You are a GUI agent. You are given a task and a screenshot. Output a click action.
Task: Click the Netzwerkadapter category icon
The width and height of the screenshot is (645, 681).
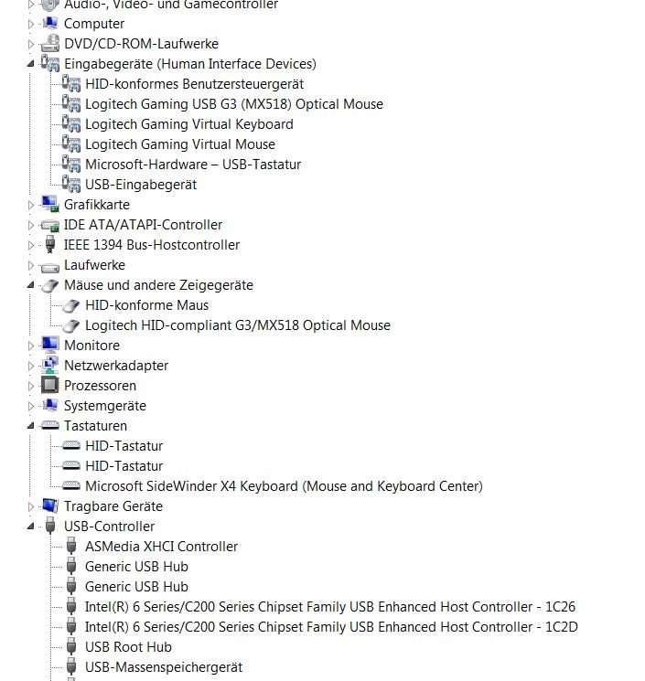pyautogui.click(x=50, y=366)
